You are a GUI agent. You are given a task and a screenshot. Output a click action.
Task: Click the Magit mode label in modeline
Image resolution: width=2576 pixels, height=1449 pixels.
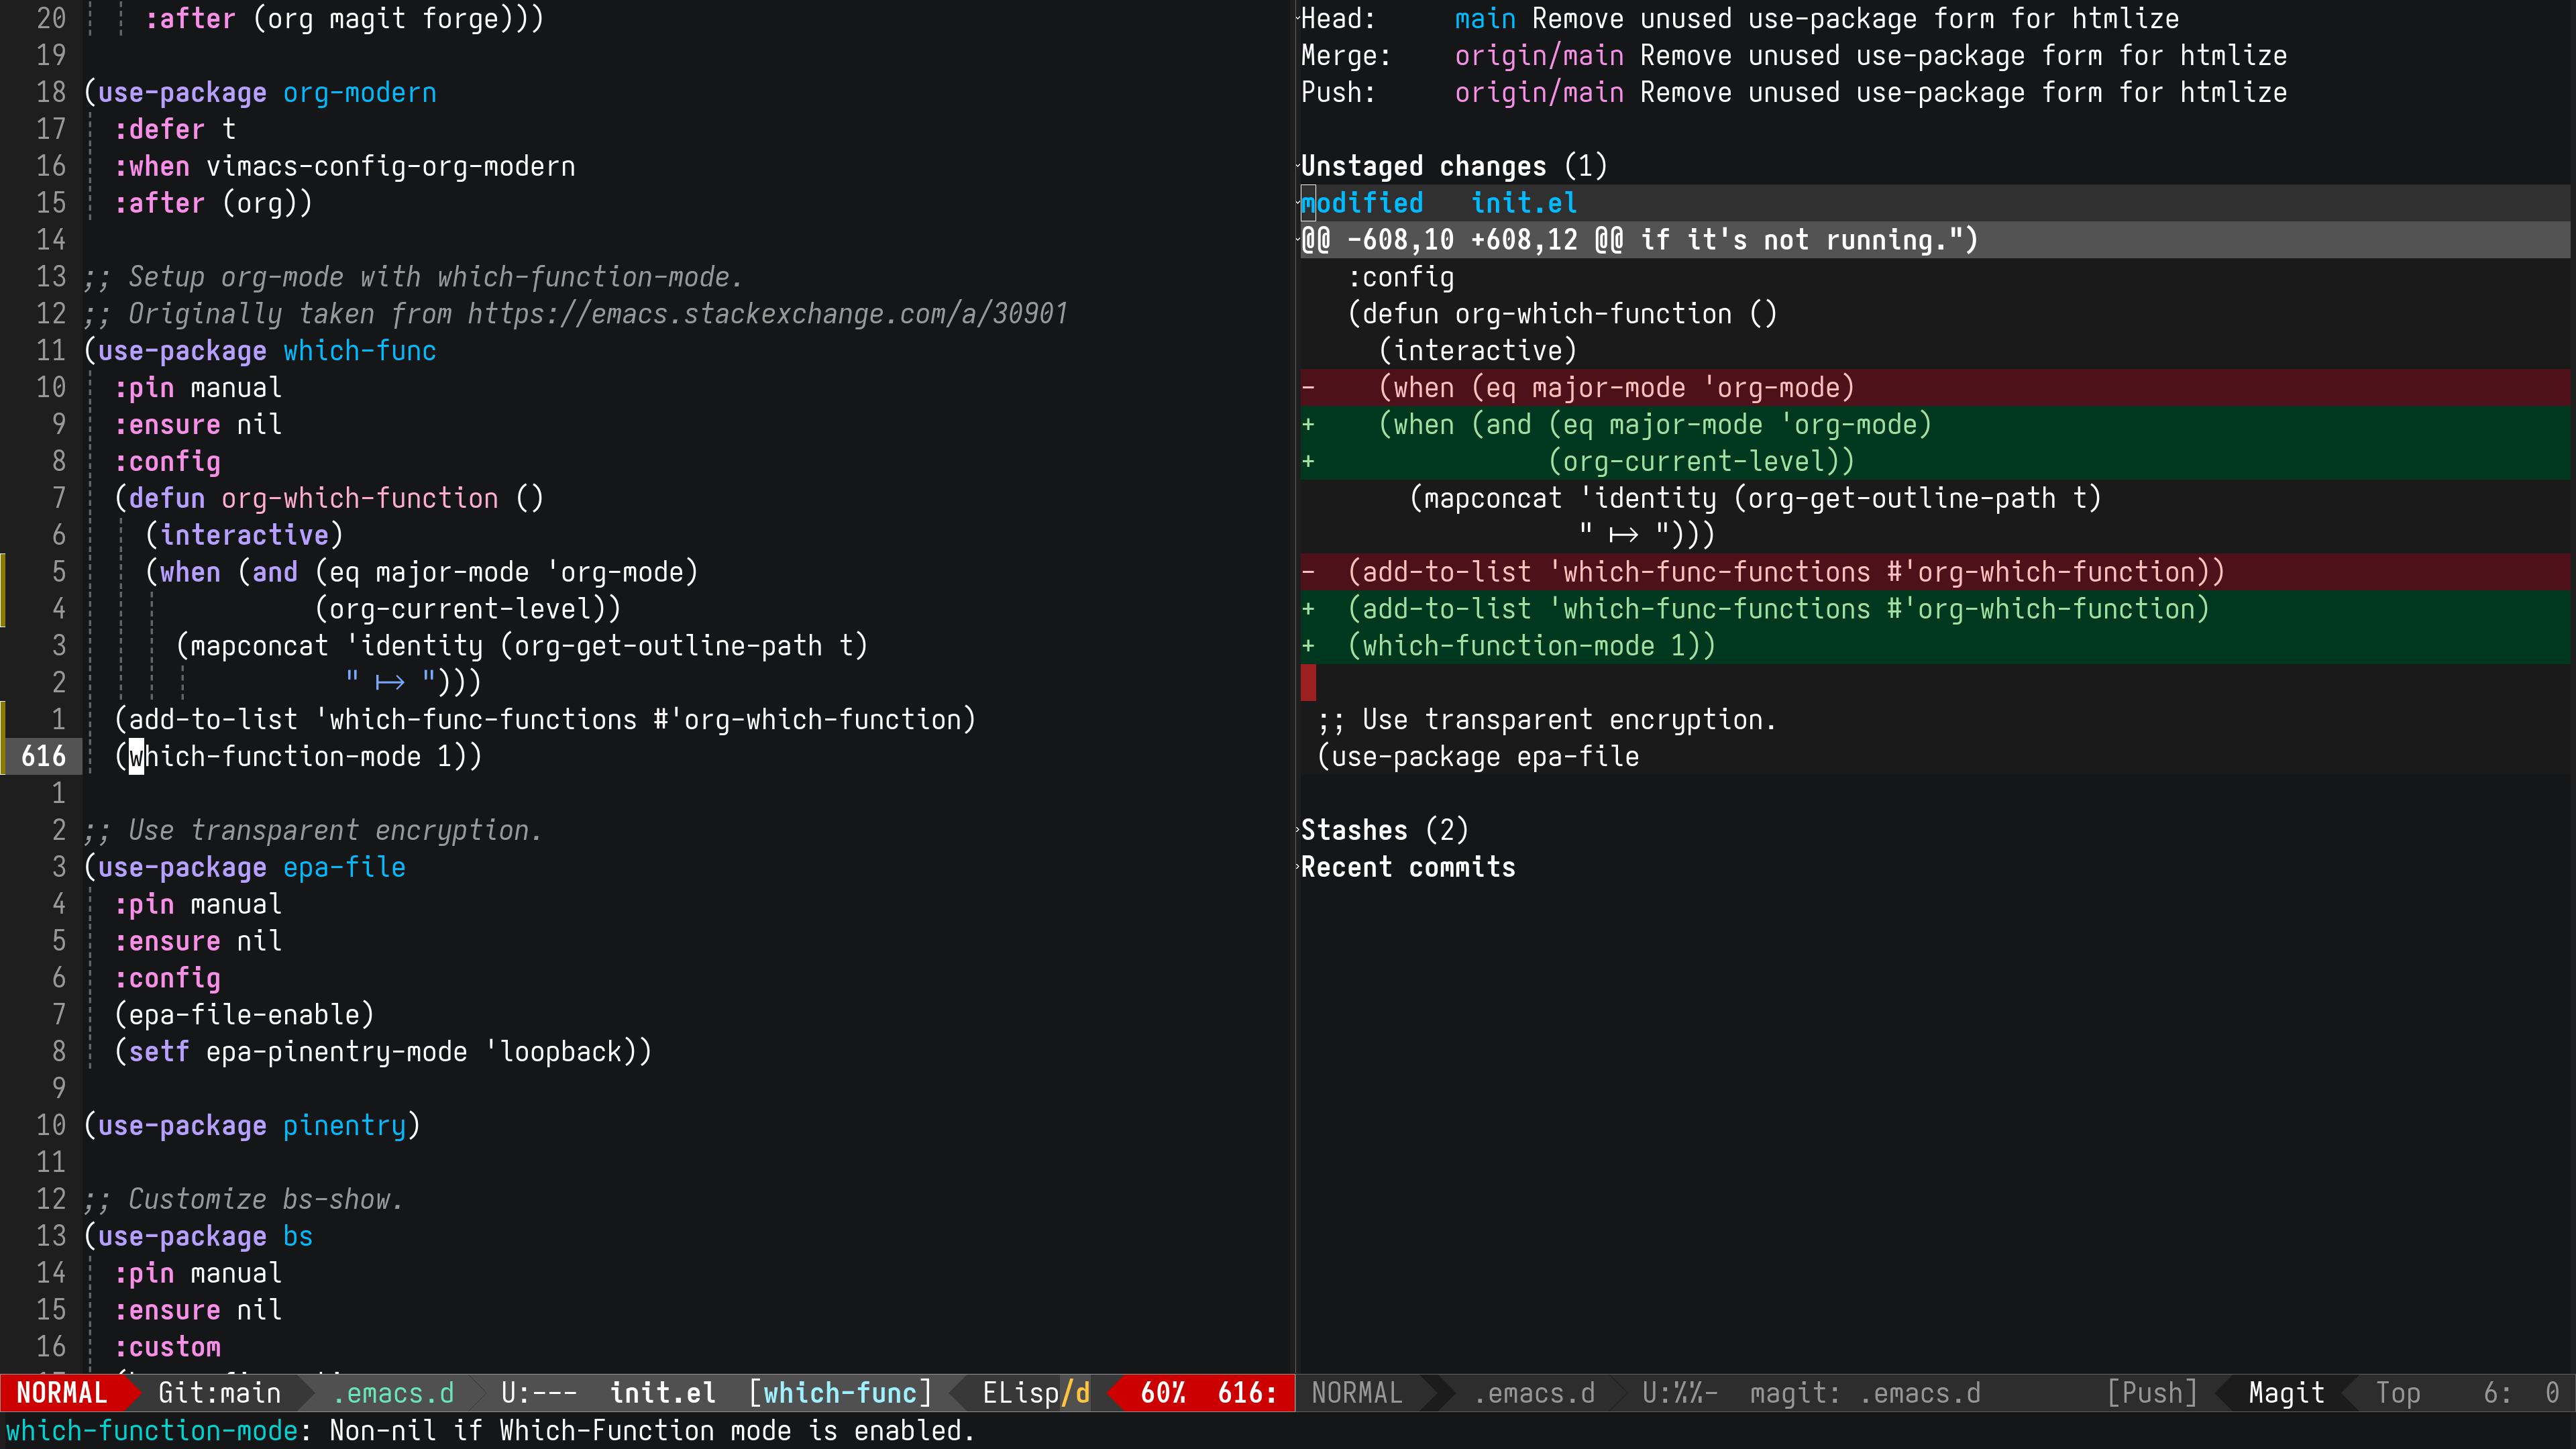click(2286, 1393)
